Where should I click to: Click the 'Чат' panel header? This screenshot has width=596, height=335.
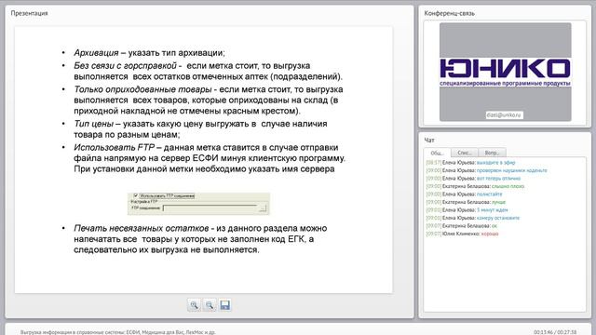429,141
